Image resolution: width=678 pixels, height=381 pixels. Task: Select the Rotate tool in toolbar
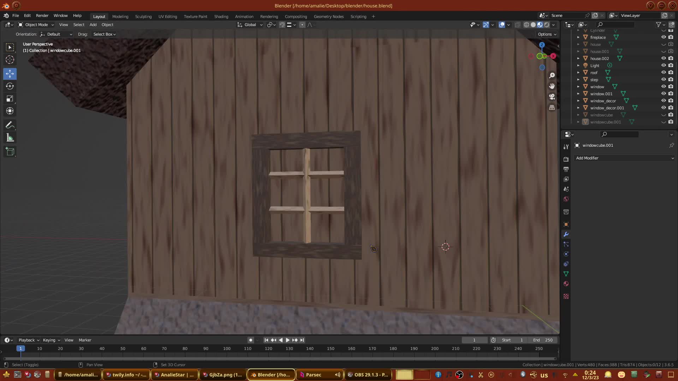point(10,86)
